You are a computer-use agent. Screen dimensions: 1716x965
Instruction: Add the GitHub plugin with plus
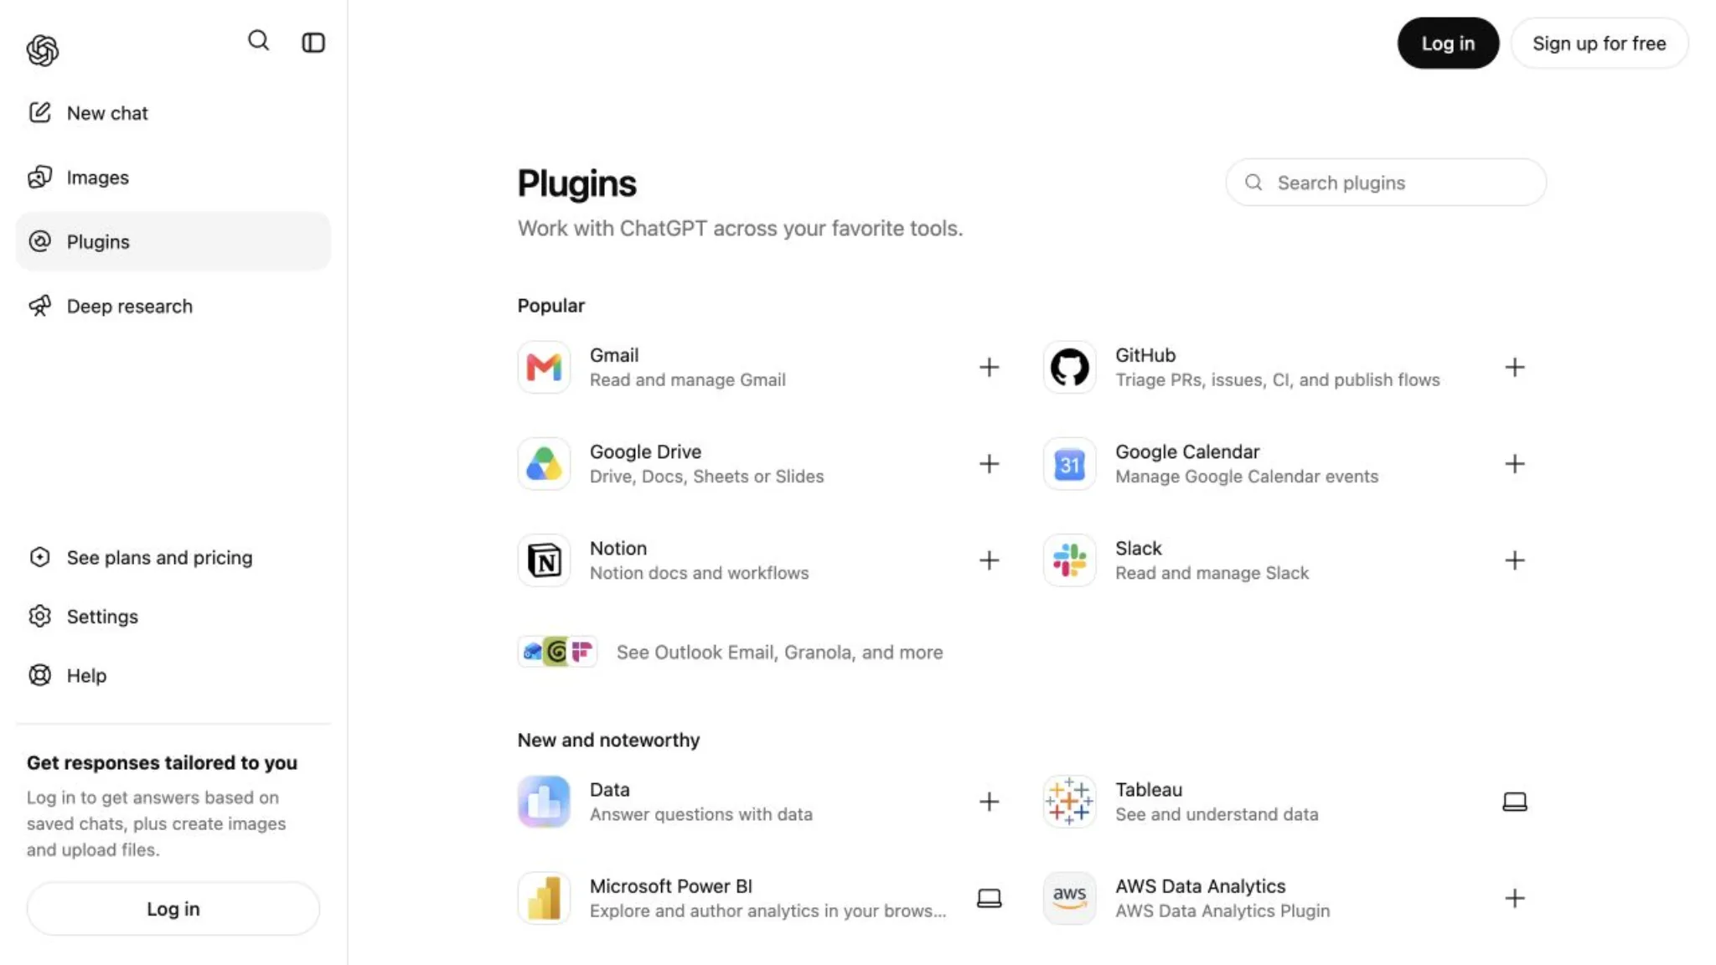(x=1514, y=367)
